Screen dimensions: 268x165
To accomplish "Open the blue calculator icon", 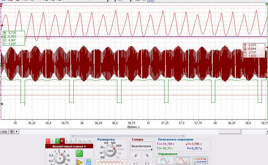I will (x=88, y=162).
